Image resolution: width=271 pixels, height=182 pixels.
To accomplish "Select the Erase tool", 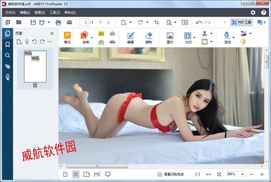I will click(x=149, y=38).
